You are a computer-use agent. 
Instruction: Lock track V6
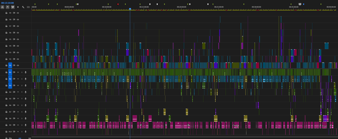(6, 33)
